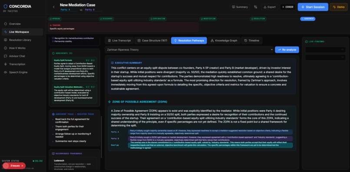The image size is (350, 172).
Task: Open the How It Works page
Action: point(22,48)
